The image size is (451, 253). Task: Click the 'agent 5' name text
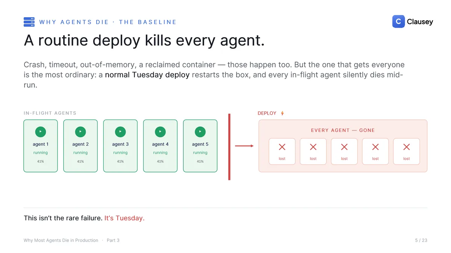click(200, 144)
